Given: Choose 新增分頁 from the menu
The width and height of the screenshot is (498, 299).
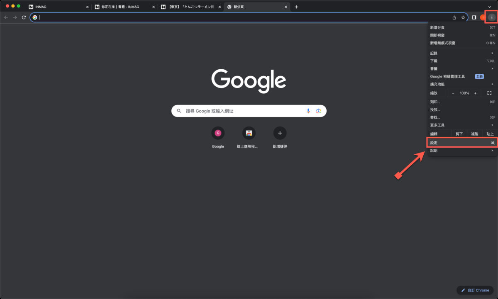Looking at the screenshot, I should (x=462, y=27).
